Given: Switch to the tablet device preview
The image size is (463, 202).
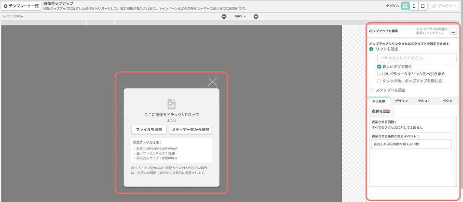Looking at the screenshot, I should point(423,6).
